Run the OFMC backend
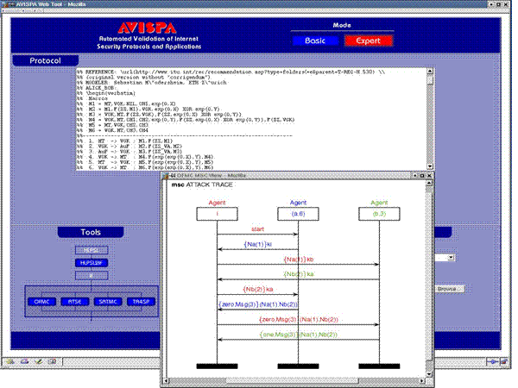Screen dimensions: 518x388 tap(41, 302)
